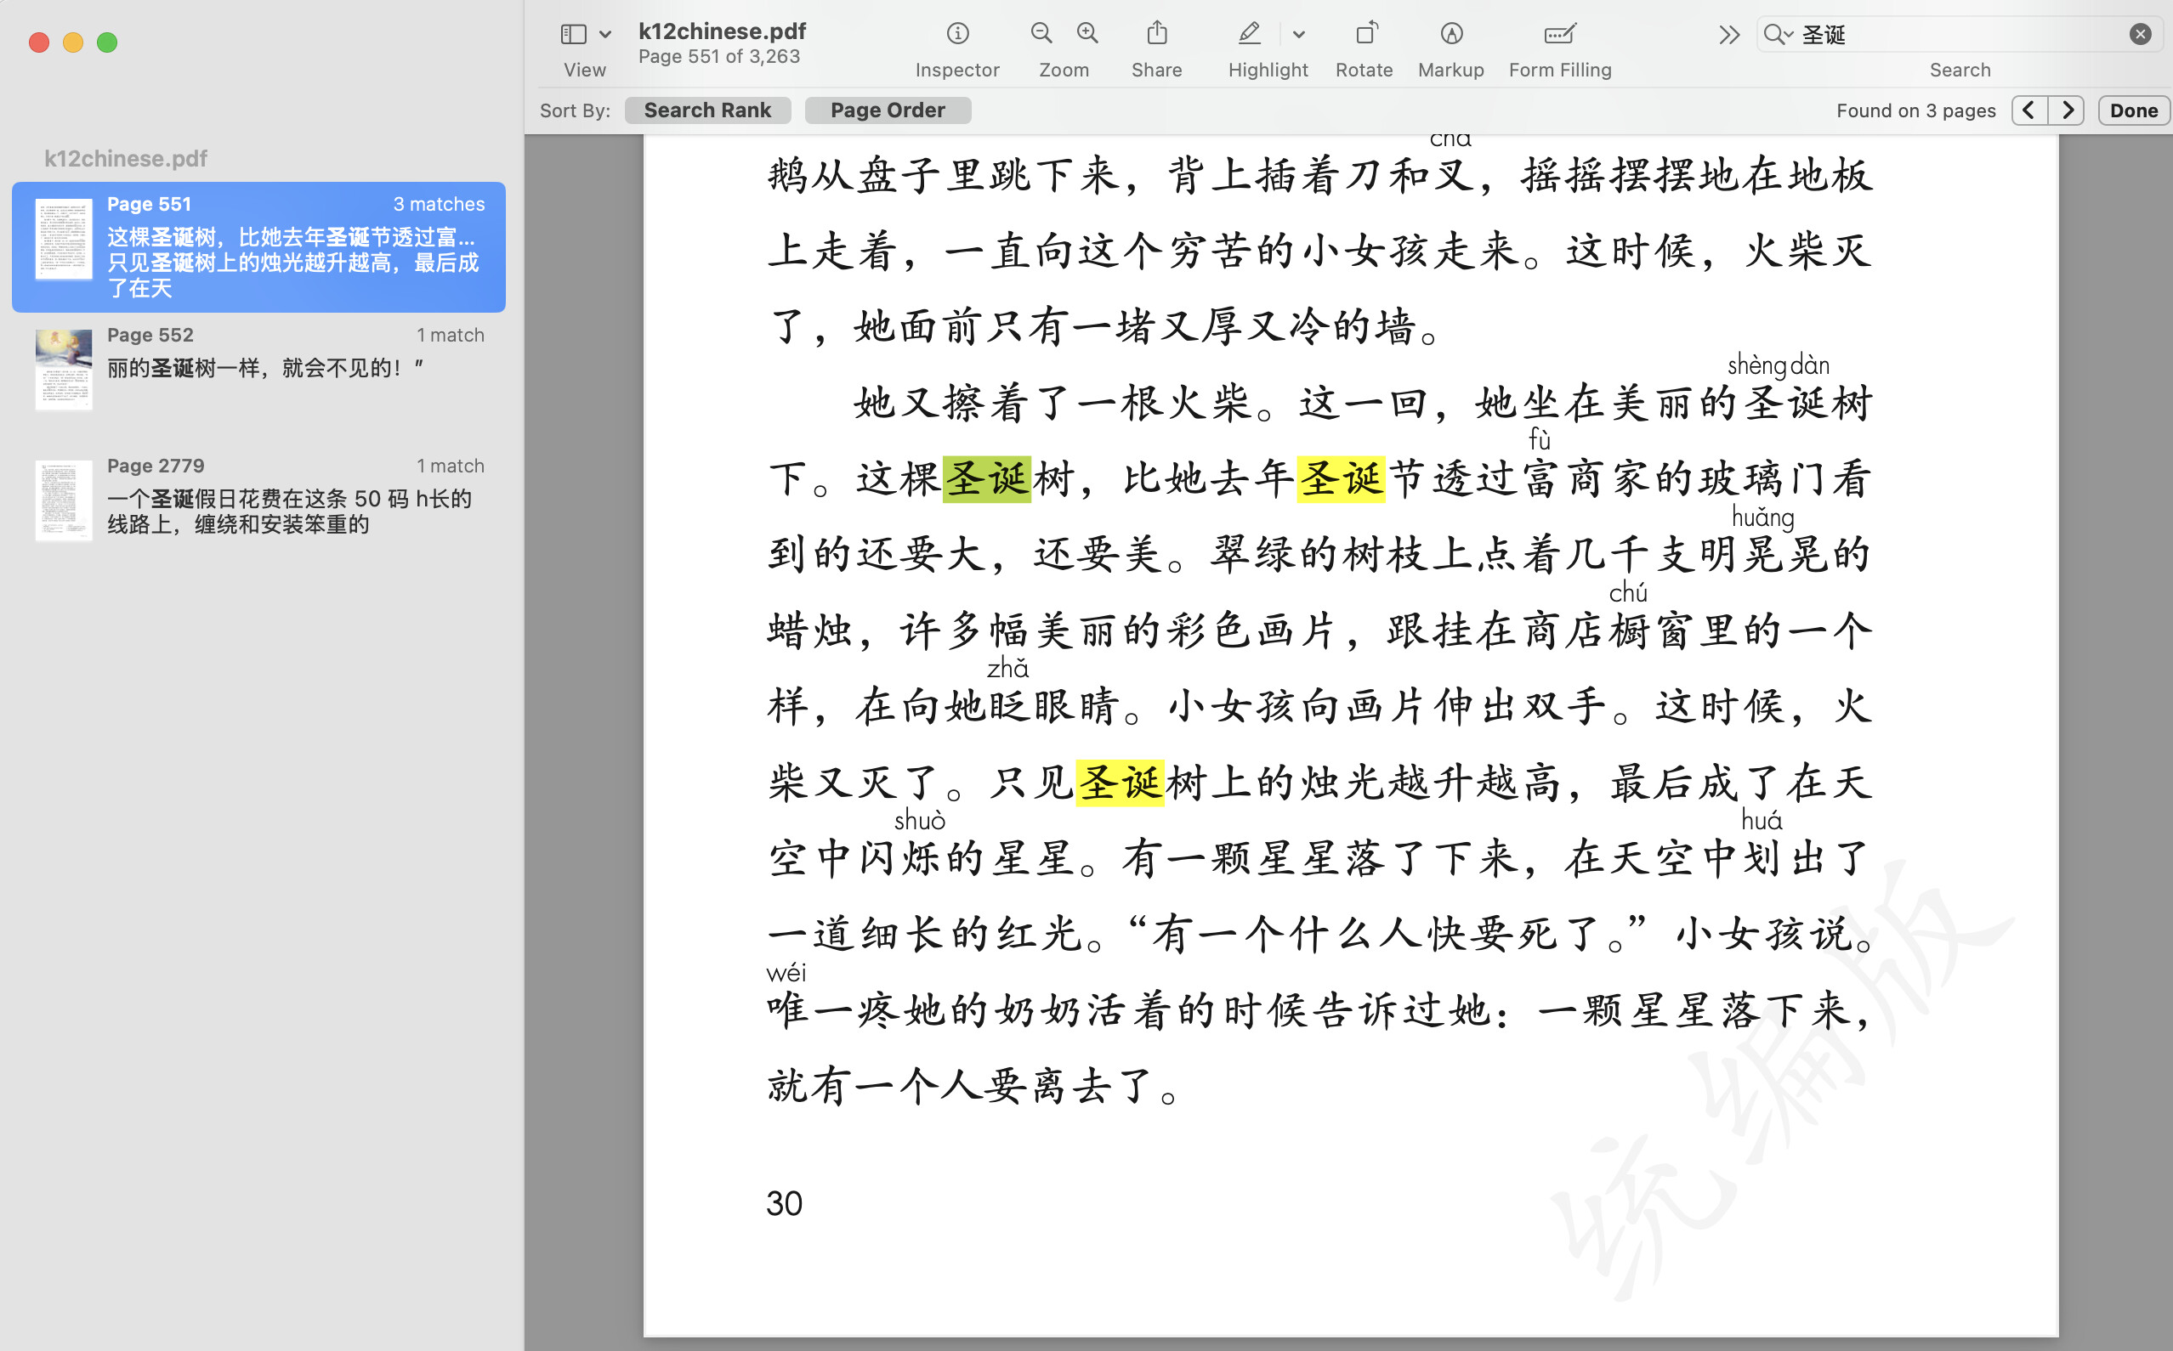
Task: Sort results by Search Rank
Action: pyautogui.click(x=707, y=110)
